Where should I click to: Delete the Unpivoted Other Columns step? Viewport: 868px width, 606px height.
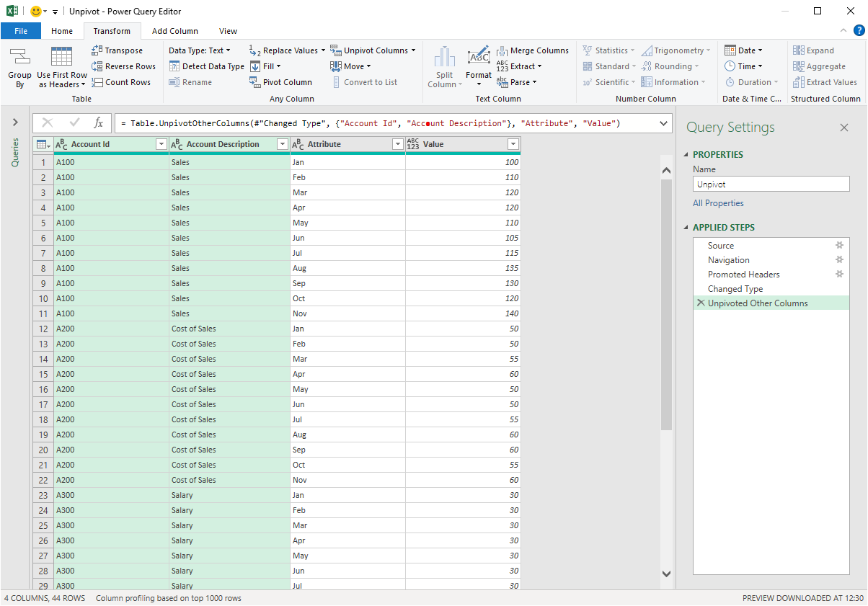click(x=700, y=303)
